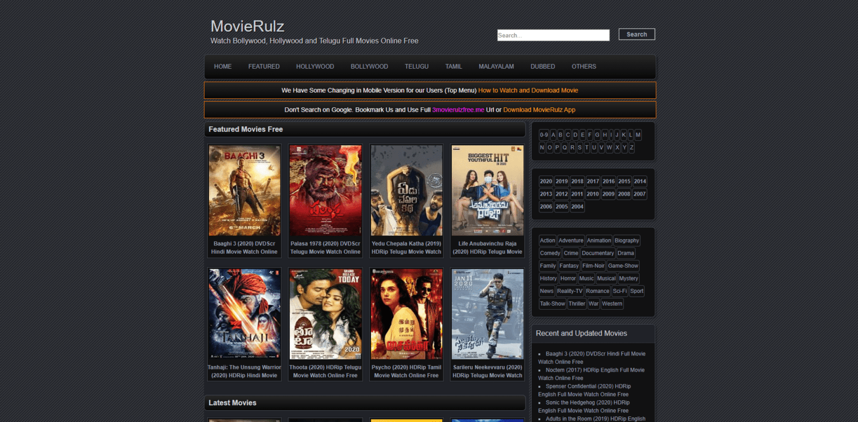858x422 pixels.
Task: Filter movies by letter M
Action: click(x=638, y=135)
